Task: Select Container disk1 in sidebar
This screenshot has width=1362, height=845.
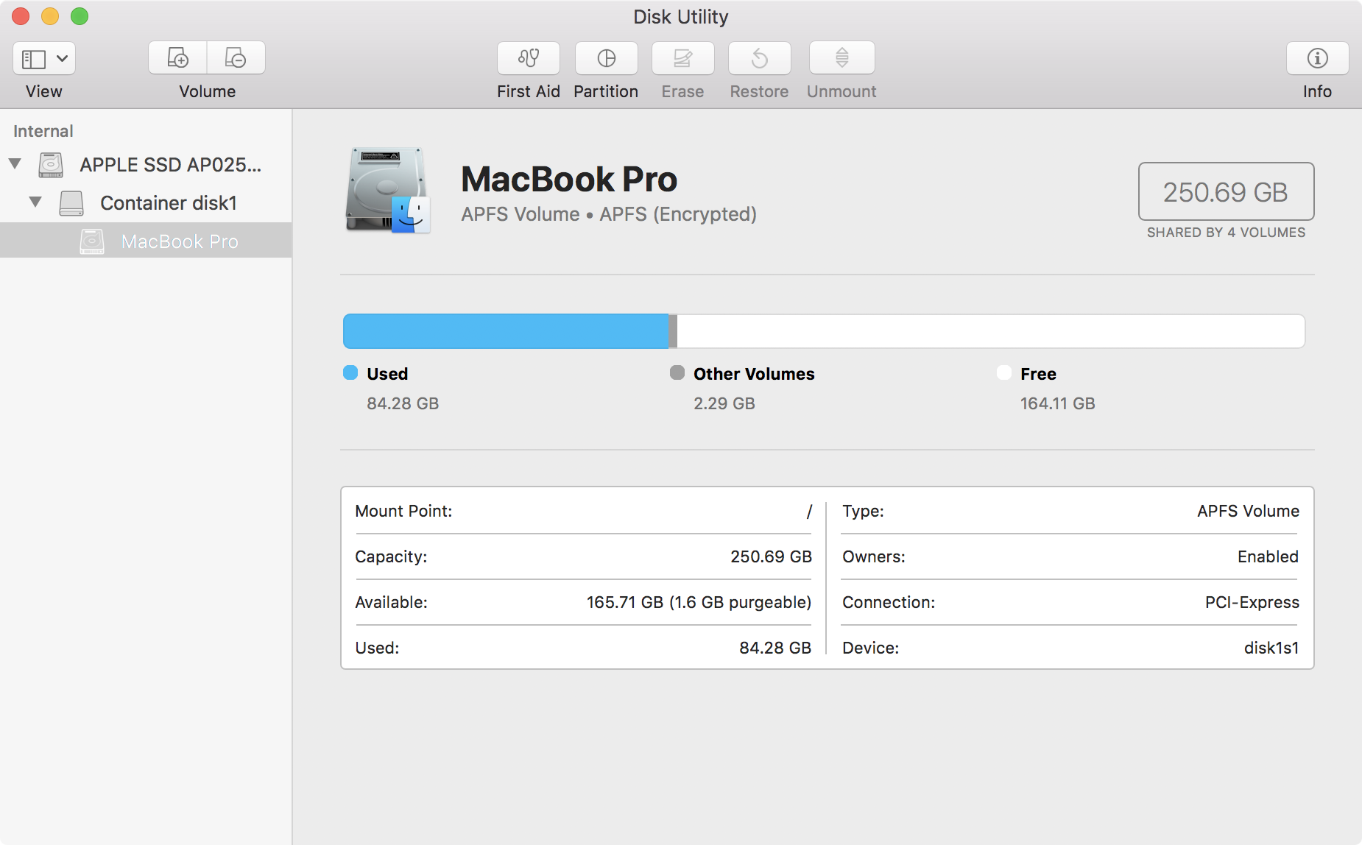Action: click(146, 203)
